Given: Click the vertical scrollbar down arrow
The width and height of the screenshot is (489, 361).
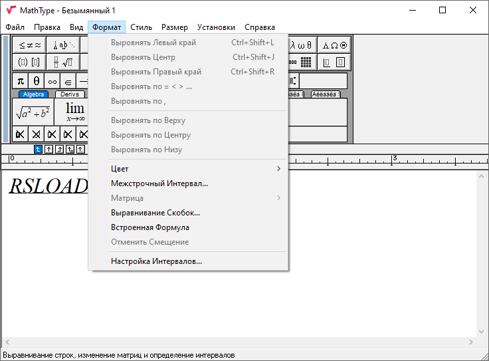Looking at the screenshot, I should 481,331.
